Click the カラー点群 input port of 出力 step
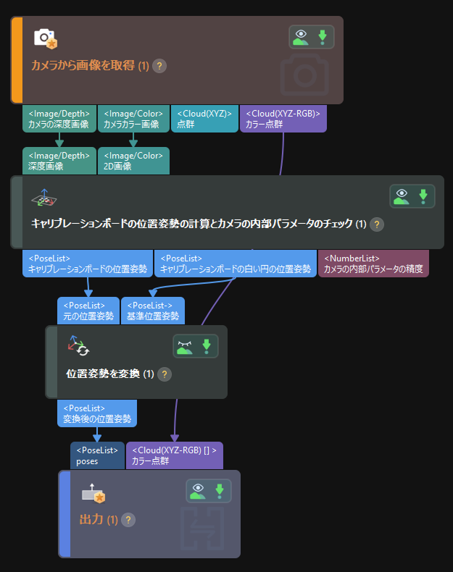Image resolution: width=453 pixels, height=572 pixels. pos(175,455)
